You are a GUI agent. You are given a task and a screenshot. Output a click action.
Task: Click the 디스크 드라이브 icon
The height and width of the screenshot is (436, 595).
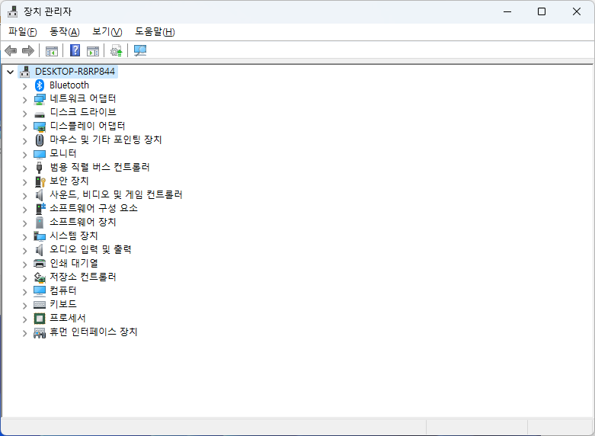click(40, 114)
